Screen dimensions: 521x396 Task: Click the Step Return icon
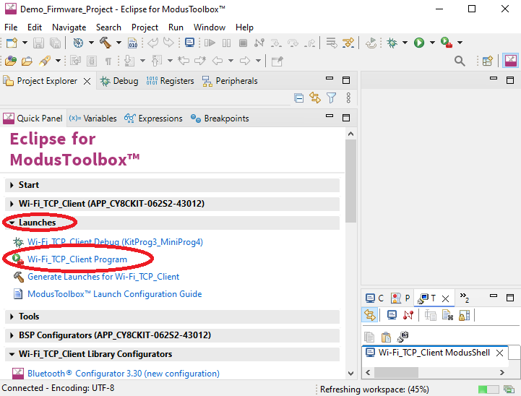pyautogui.click(x=310, y=43)
